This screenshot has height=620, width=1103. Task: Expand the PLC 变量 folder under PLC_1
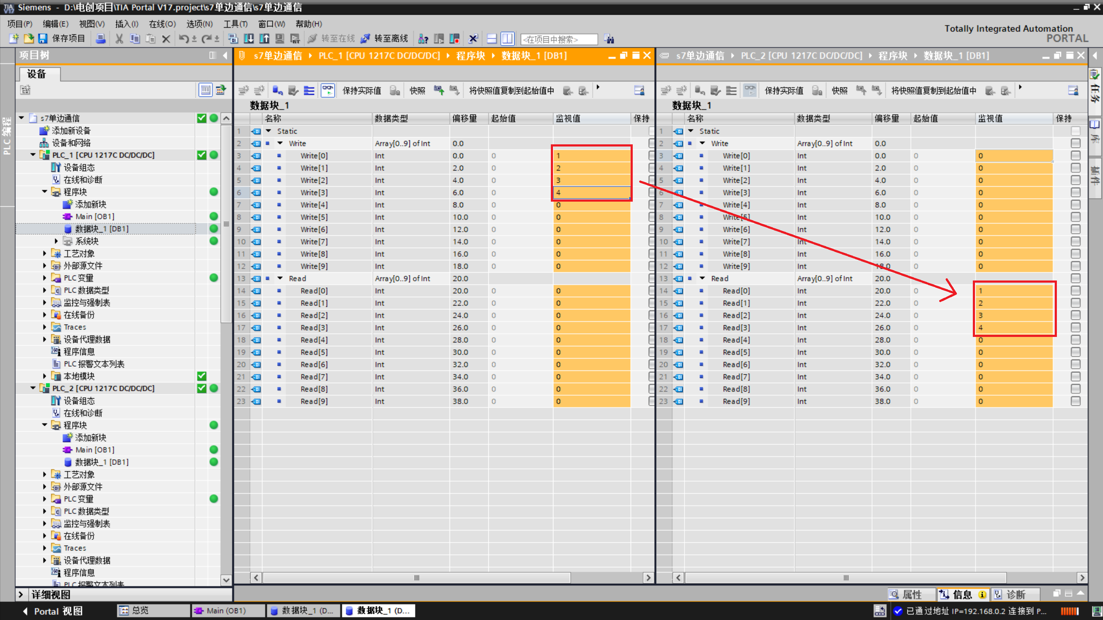(x=45, y=278)
